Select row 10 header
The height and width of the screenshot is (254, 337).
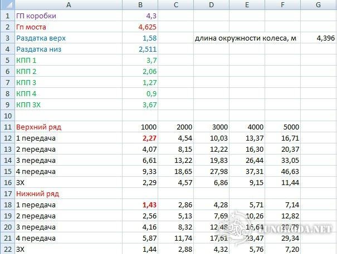pyautogui.click(x=8, y=116)
